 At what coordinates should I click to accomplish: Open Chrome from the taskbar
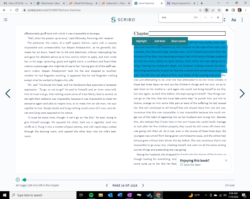tap(158, 195)
